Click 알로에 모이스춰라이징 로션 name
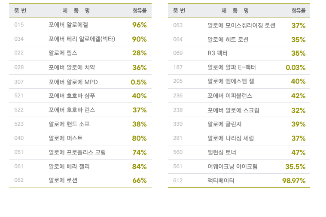 point(241,25)
